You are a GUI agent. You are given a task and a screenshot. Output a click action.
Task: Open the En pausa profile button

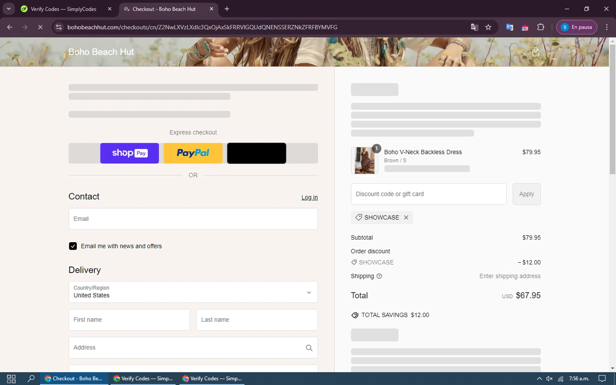coord(577,27)
